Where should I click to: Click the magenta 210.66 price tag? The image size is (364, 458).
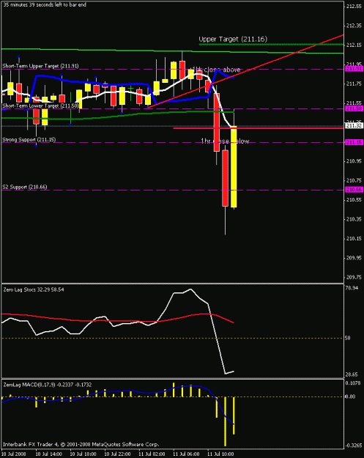click(354, 190)
